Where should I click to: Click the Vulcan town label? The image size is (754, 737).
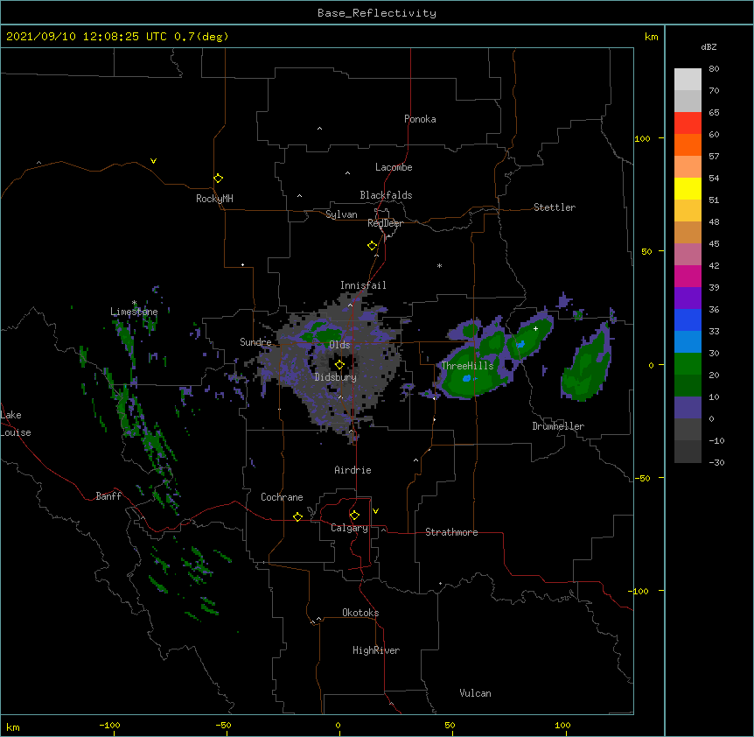point(475,693)
